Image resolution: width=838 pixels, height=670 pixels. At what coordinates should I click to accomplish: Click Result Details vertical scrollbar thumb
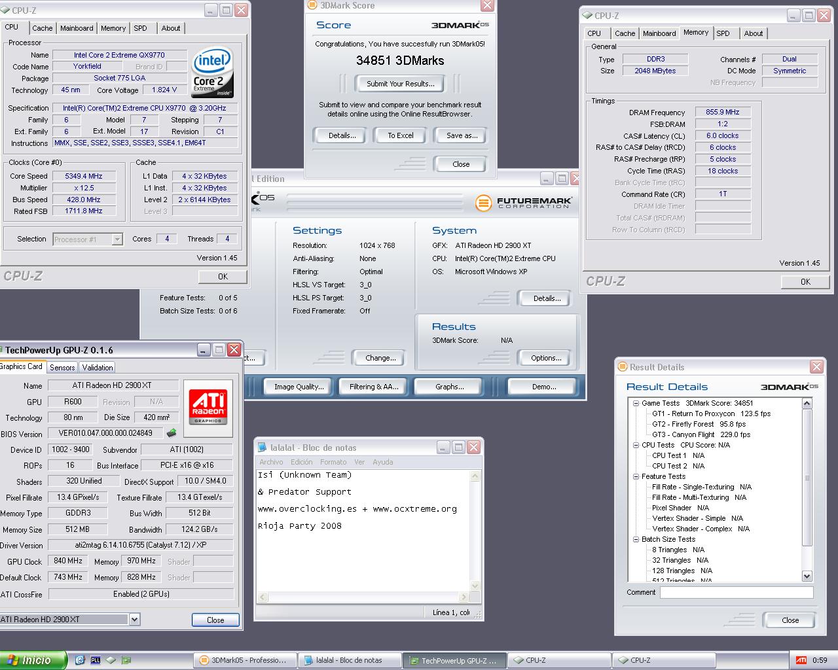[807, 477]
